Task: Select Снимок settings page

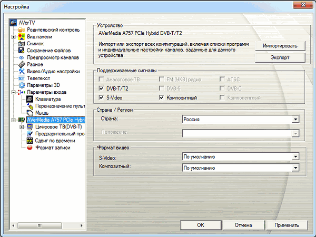Action: point(35,44)
